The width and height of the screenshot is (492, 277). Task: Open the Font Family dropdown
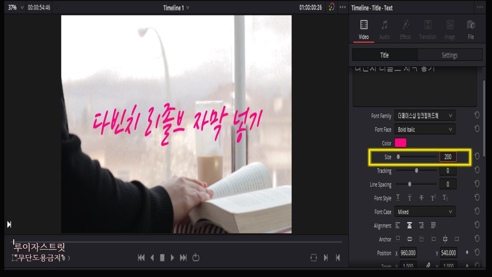coord(425,115)
